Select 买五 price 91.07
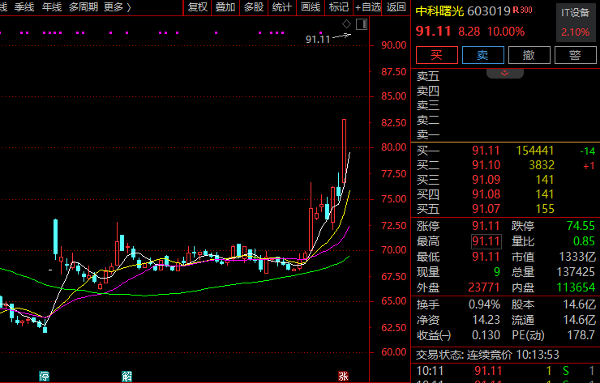Image resolution: width=600 pixels, height=383 pixels. tap(486, 209)
